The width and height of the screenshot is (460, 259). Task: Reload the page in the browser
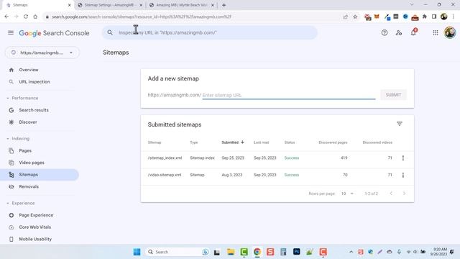(26, 17)
